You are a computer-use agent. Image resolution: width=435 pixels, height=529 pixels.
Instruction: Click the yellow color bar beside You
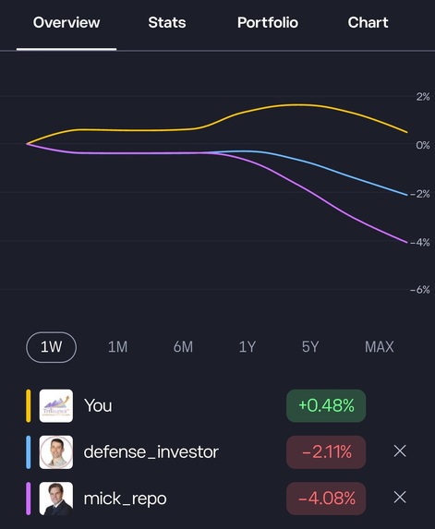(29, 406)
